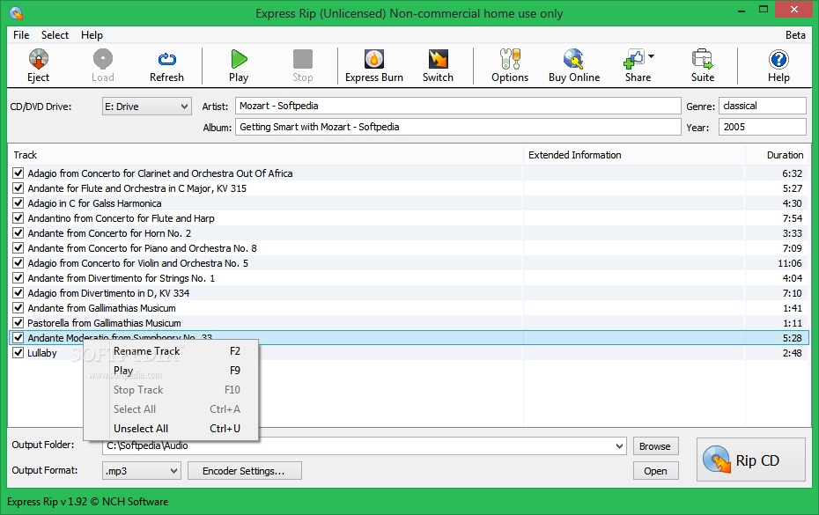This screenshot has height=515, width=819.
Task: Choose Play F9 in context menu
Action: (x=172, y=371)
